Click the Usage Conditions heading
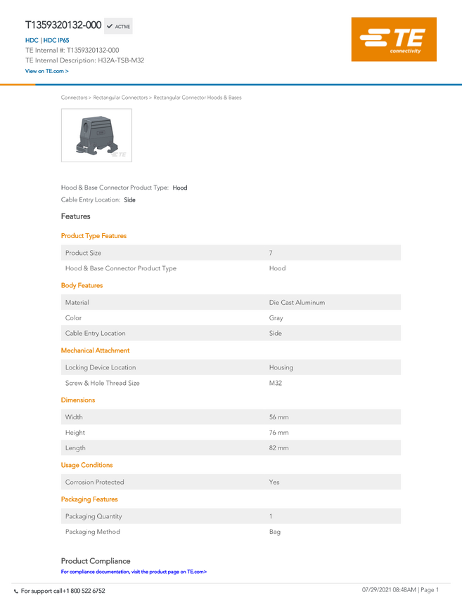This screenshot has width=462, height=597. click(87, 465)
